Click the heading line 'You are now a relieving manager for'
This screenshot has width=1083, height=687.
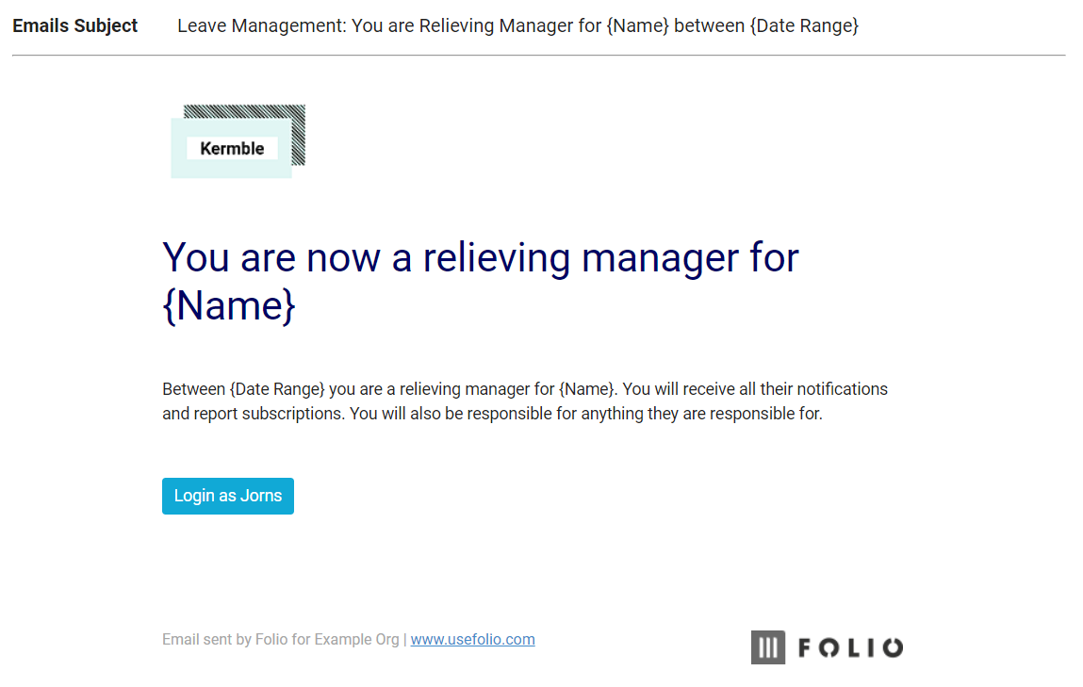(481, 257)
